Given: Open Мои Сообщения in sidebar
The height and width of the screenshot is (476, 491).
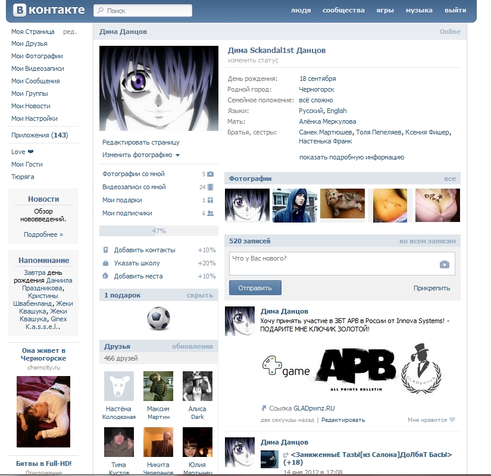Looking at the screenshot, I should [x=35, y=81].
